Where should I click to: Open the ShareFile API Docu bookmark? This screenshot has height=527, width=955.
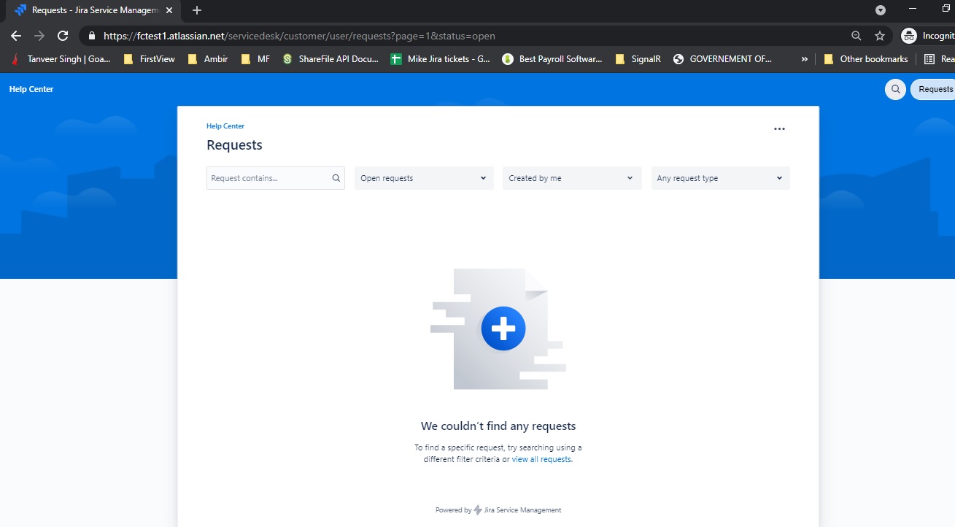[x=330, y=59]
